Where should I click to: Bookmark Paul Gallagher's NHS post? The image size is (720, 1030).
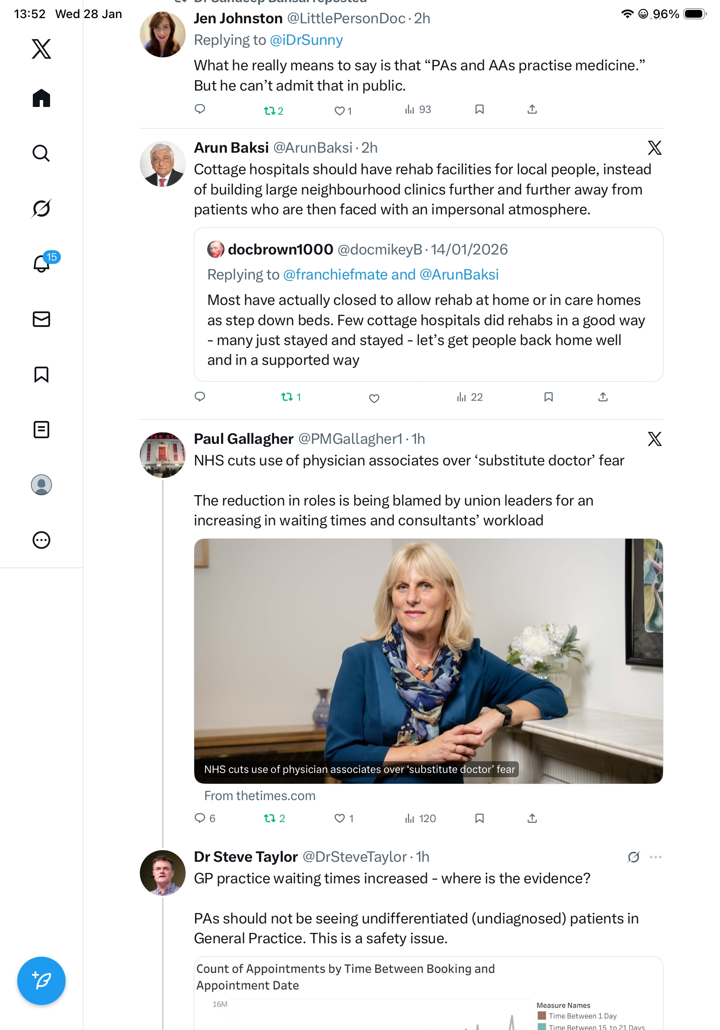click(480, 818)
